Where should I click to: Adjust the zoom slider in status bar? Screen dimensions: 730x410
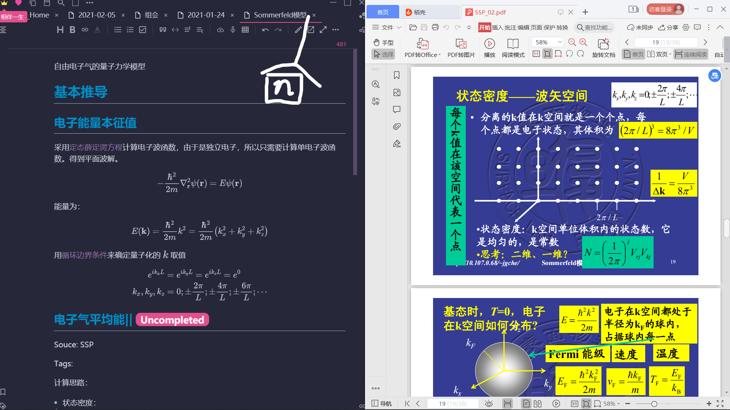654,404
